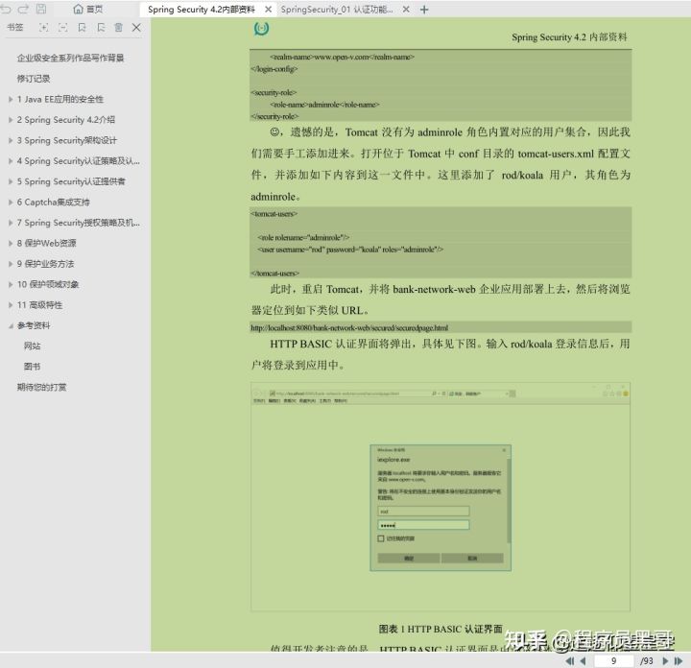Collapse the 参考资料 section
This screenshot has height=668, width=691.
[x=11, y=325]
